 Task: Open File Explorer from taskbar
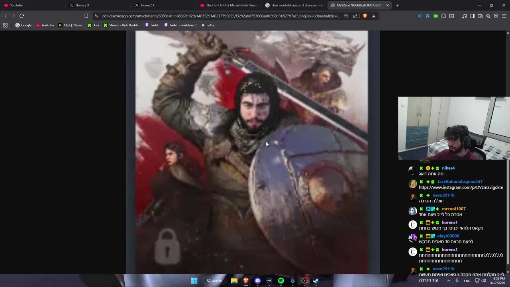(234, 281)
